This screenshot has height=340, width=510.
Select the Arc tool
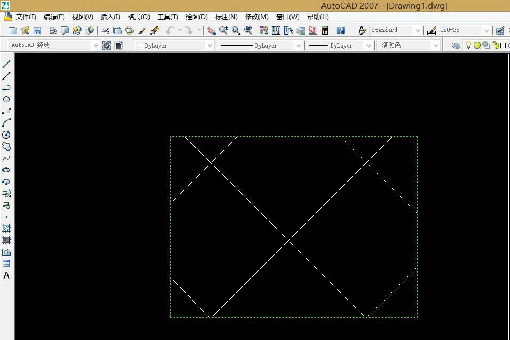tap(6, 123)
